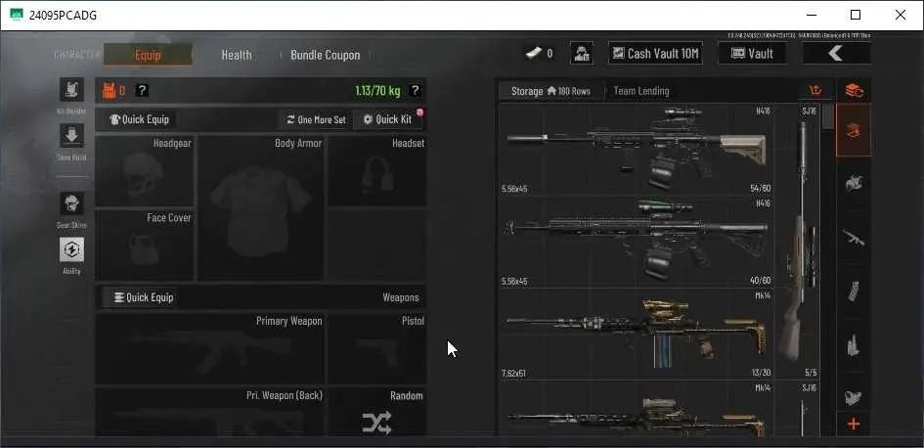
Task: Switch to the Health tab
Action: tap(237, 55)
